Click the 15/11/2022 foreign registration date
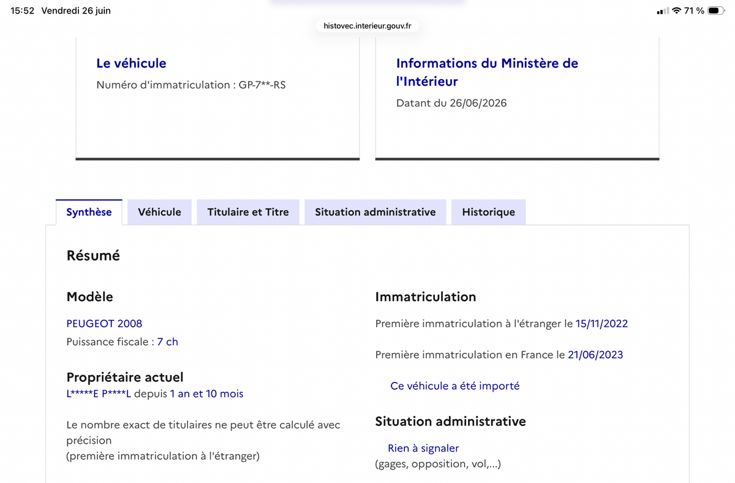 tap(601, 324)
